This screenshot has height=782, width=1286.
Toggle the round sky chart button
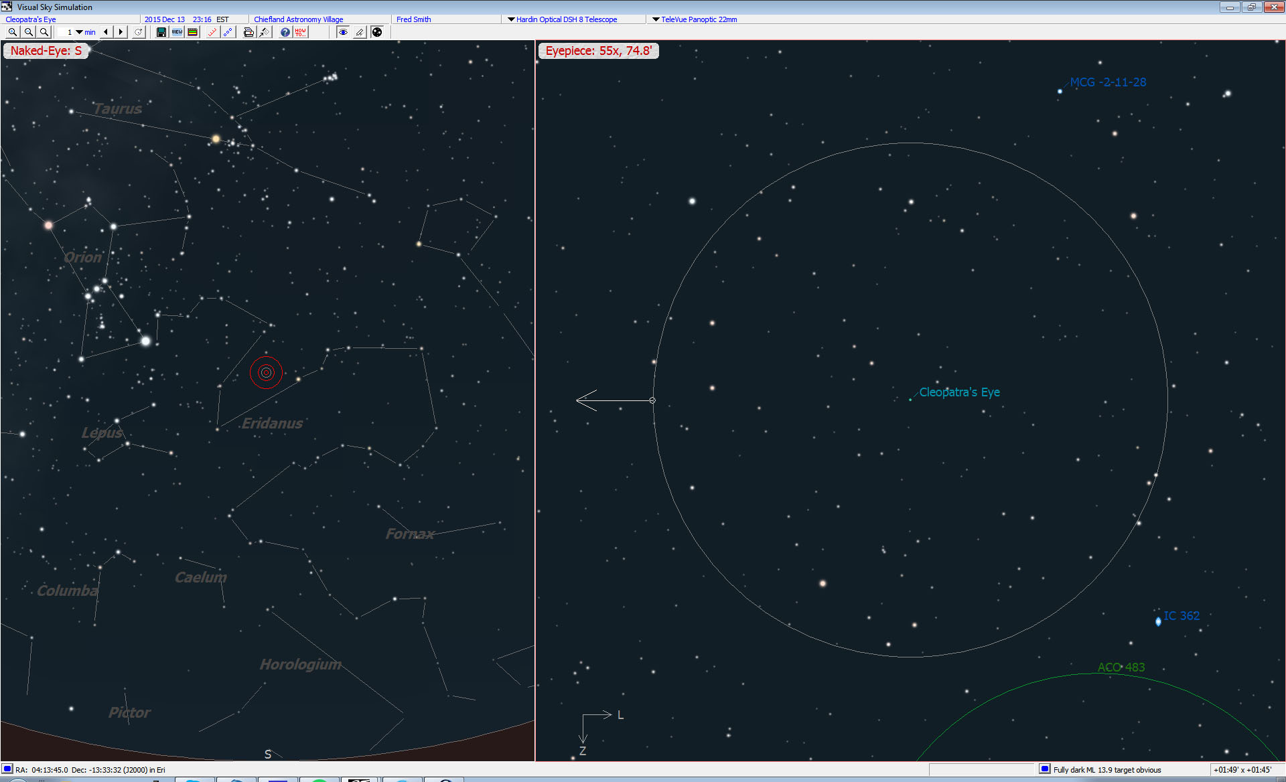tap(377, 32)
